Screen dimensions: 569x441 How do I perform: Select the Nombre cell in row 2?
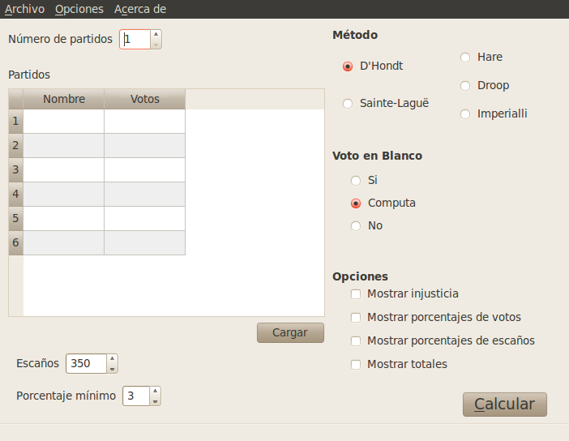tap(64, 146)
